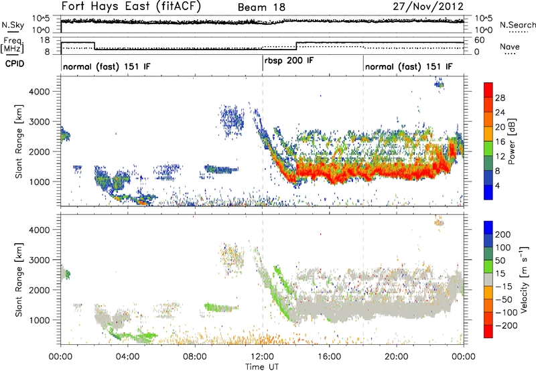
Task: Click the '−200' tick on Velocity colorbar
Action: (507, 325)
